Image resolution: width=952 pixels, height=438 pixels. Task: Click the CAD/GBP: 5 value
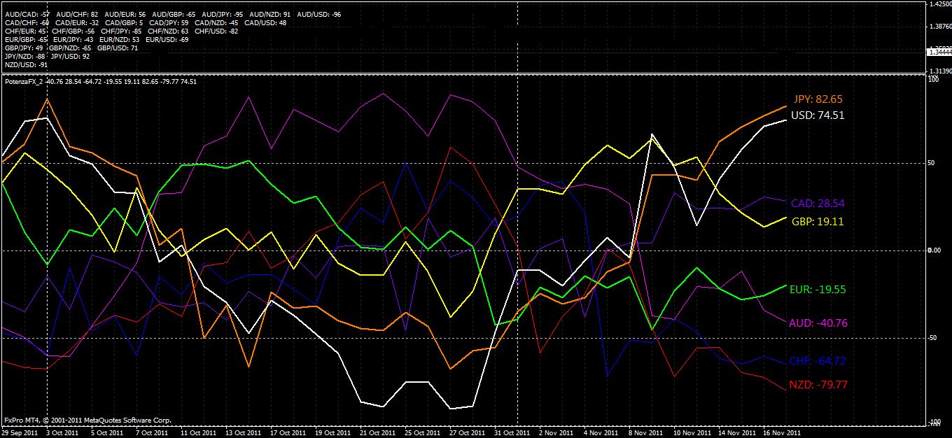123,22
